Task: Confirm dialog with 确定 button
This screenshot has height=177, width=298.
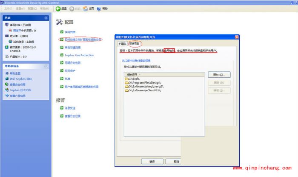Action: click(152, 161)
